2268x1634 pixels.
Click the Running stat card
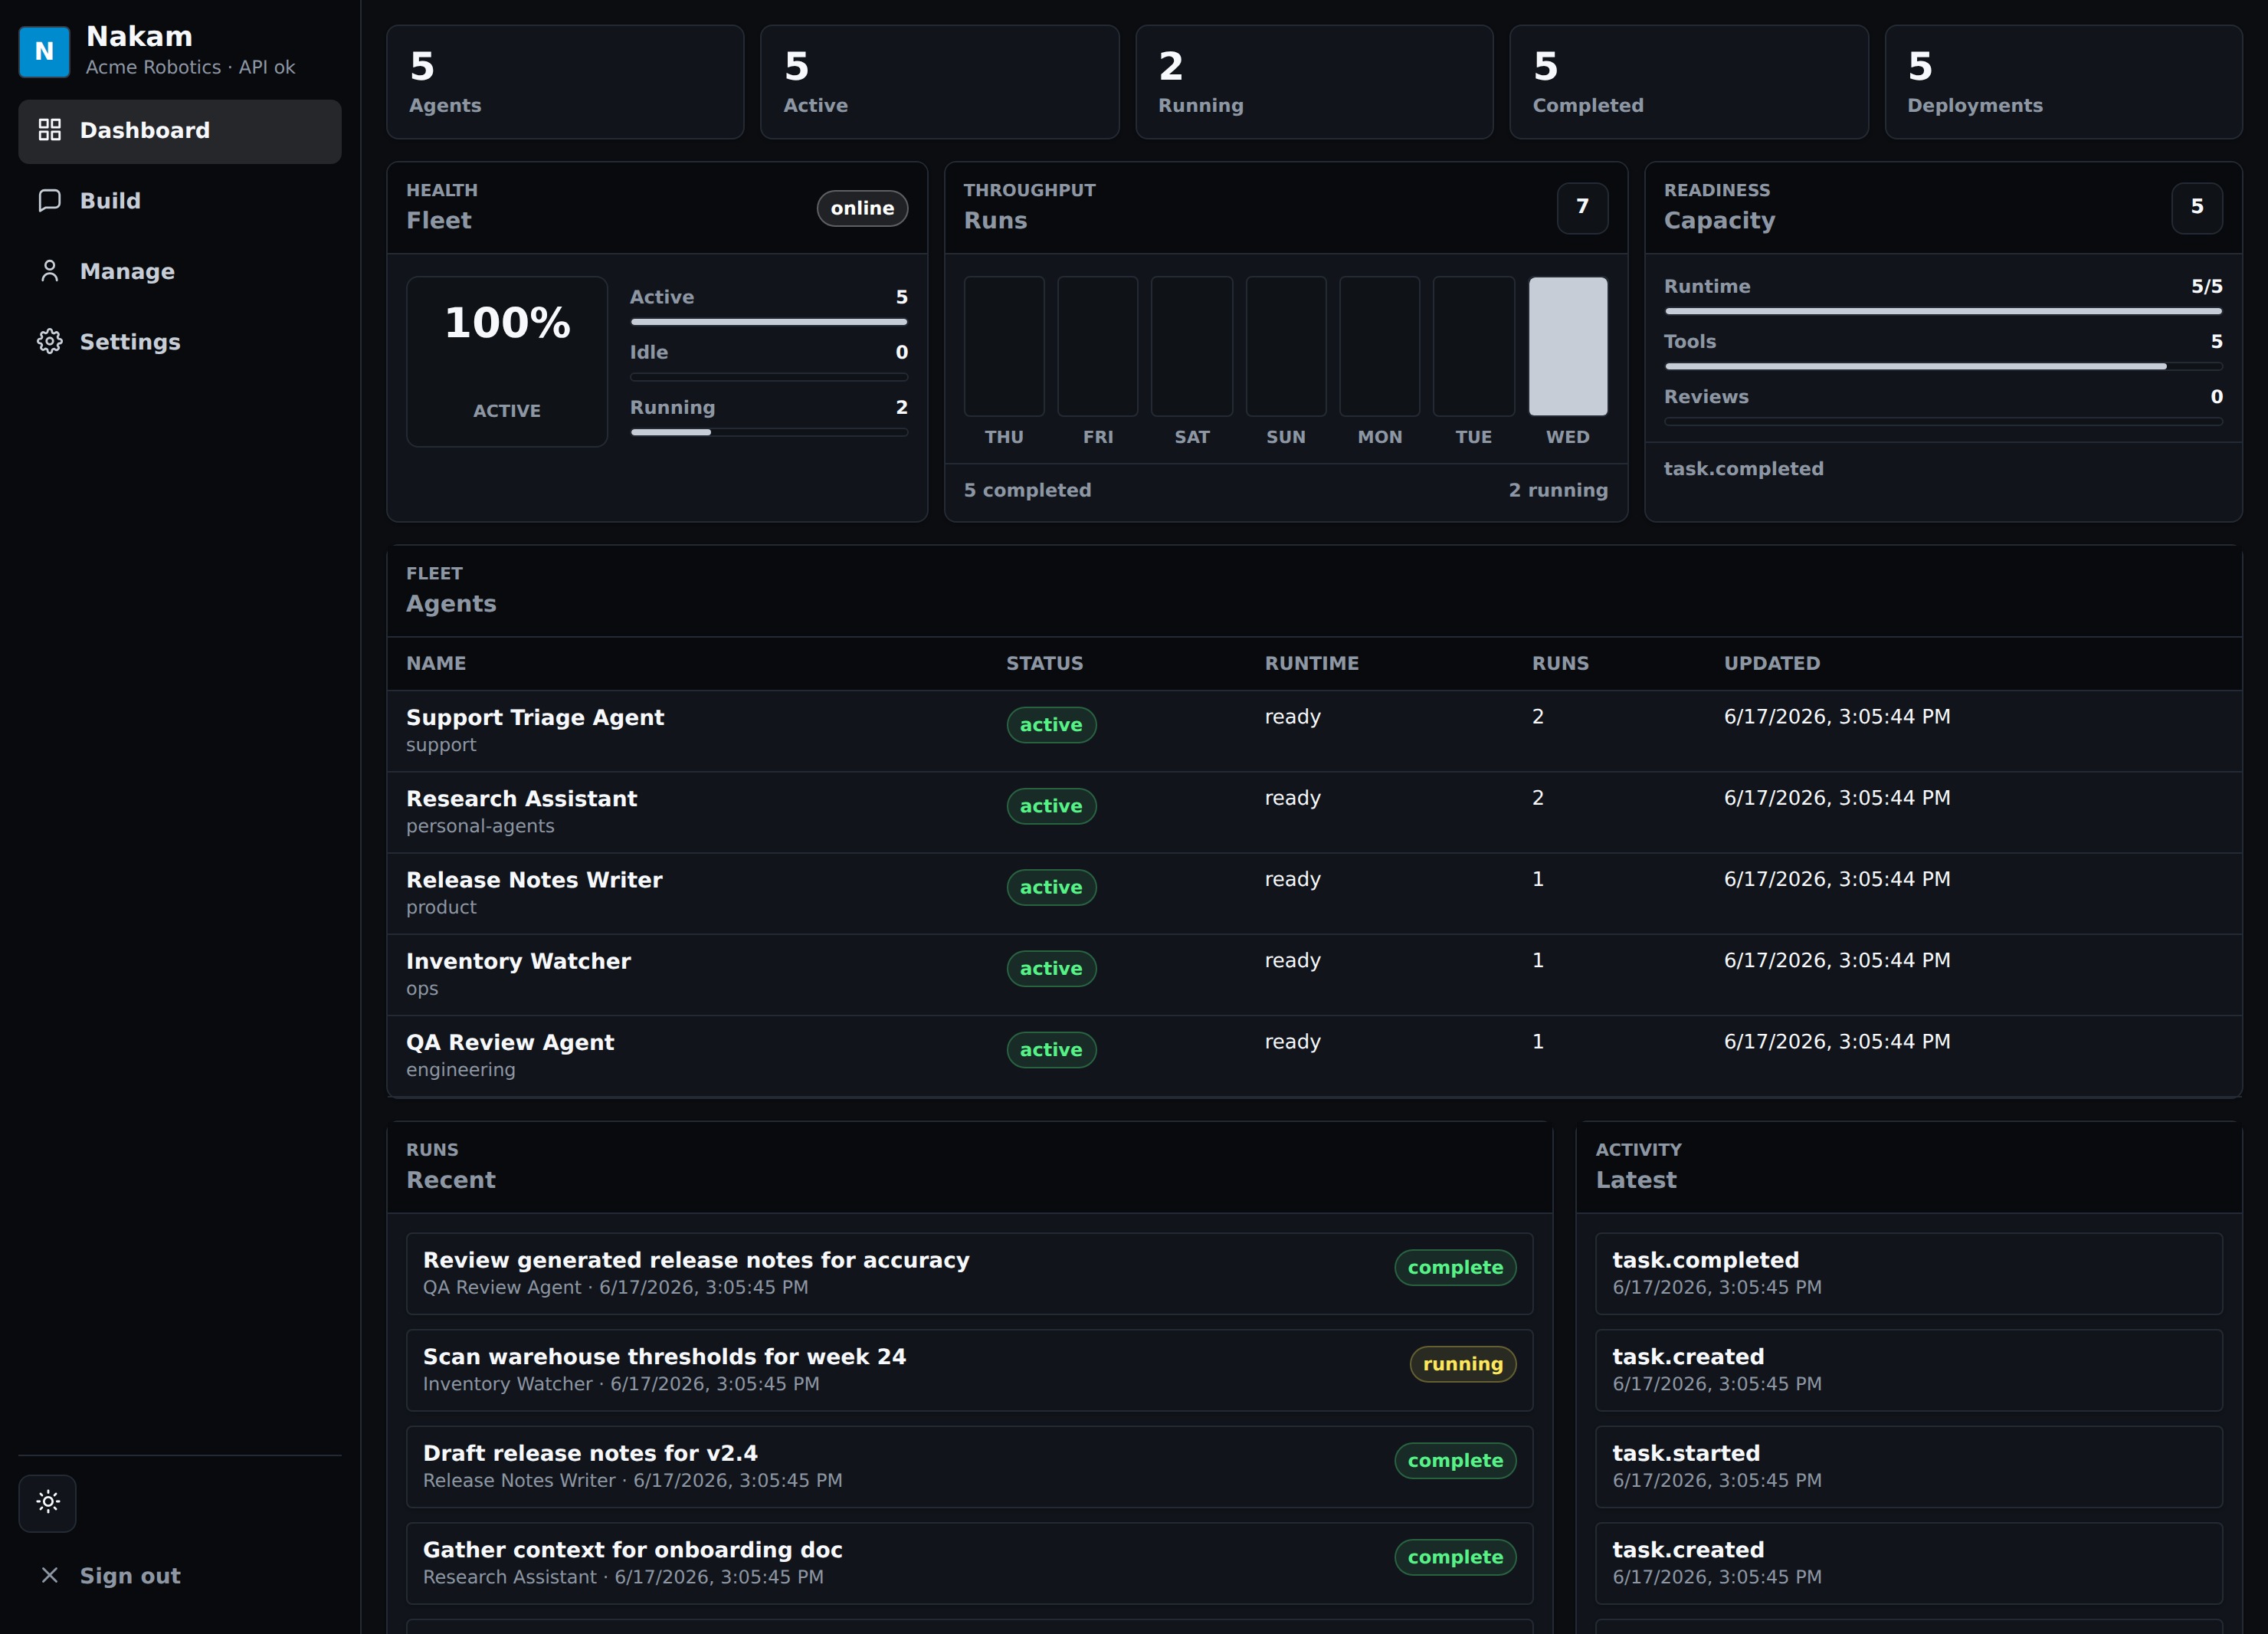(x=1314, y=82)
